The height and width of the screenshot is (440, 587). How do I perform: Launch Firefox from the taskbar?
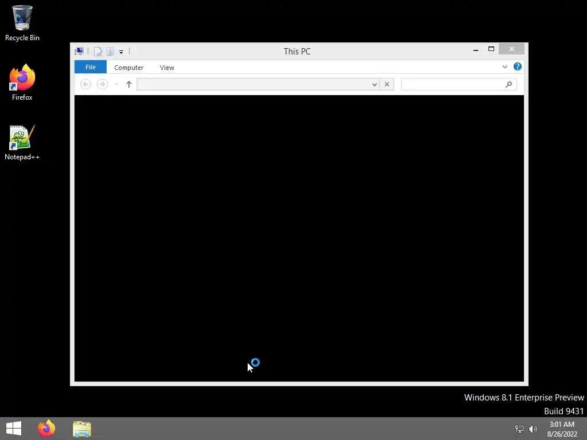(x=46, y=429)
